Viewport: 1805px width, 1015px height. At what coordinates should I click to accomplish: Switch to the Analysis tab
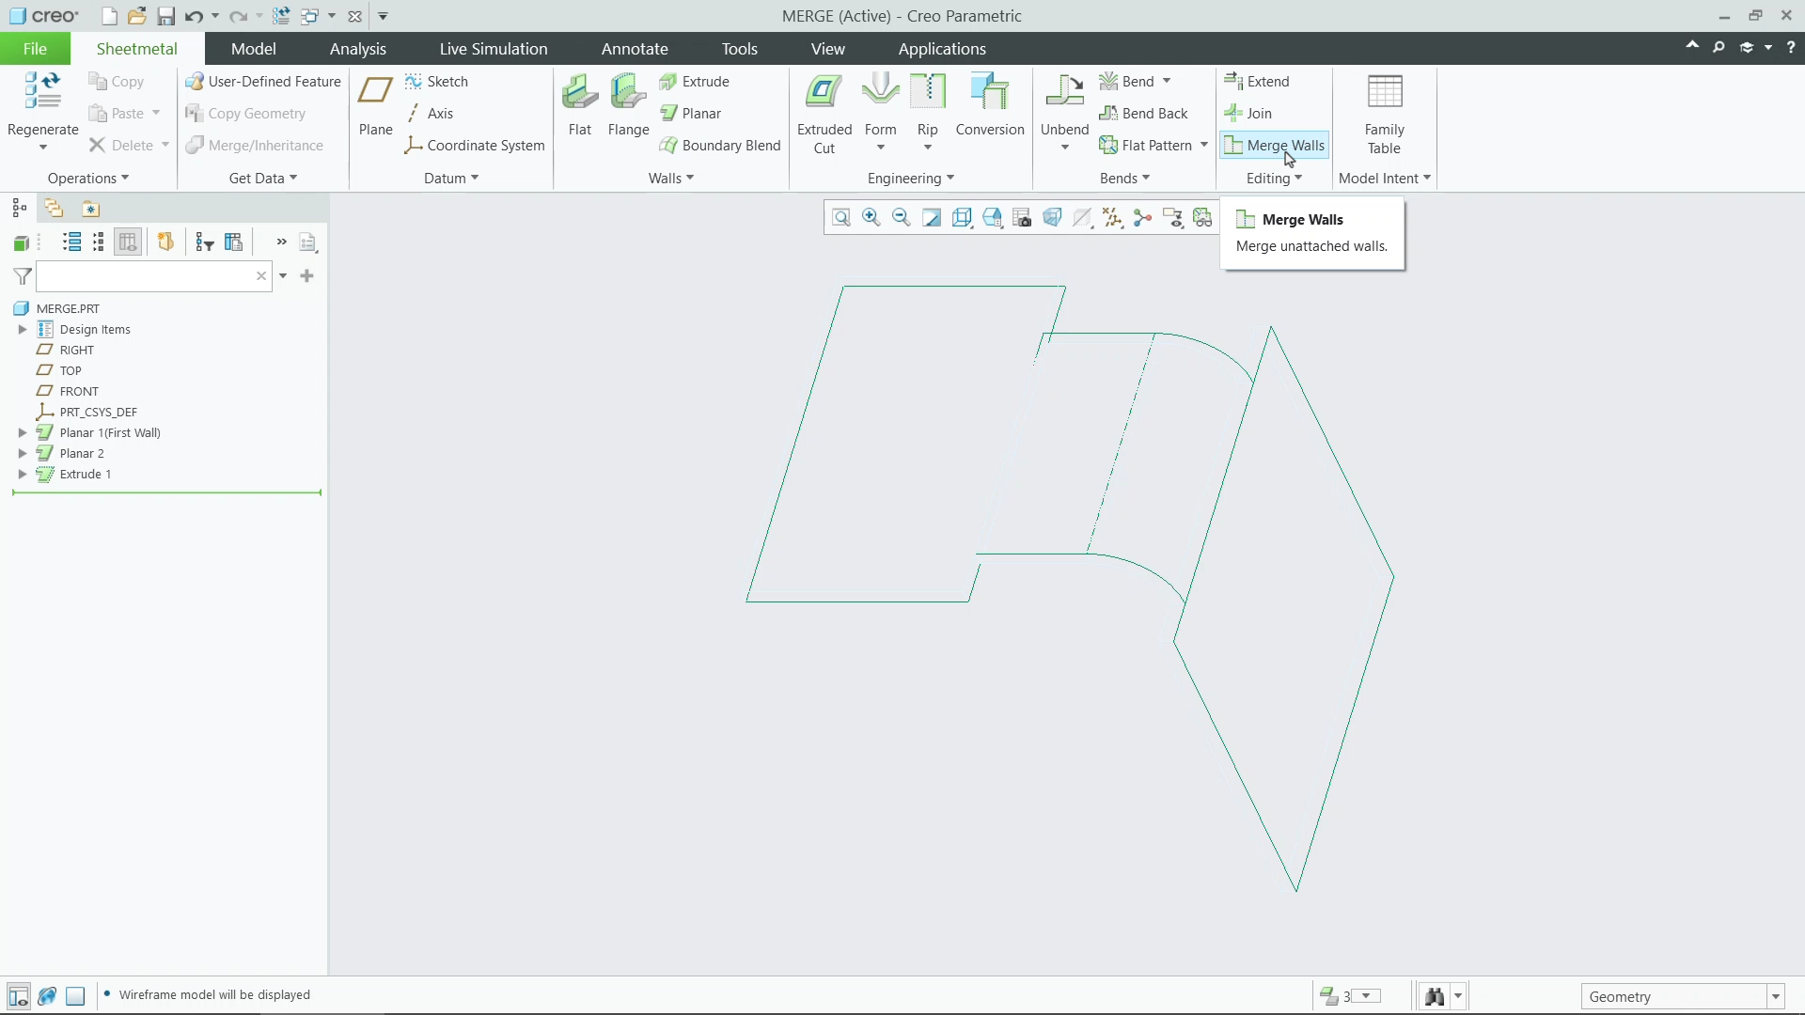point(357,49)
